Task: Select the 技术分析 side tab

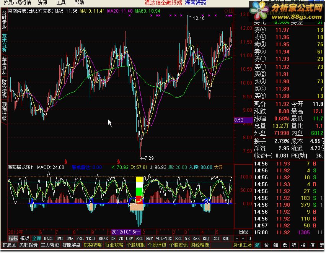Action: click(x=4, y=42)
